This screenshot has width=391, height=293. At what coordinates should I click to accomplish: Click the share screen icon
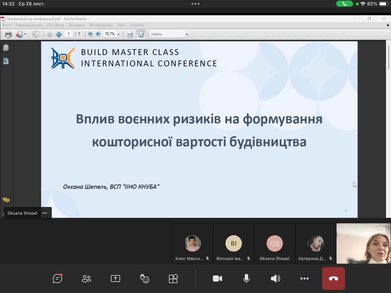(x=115, y=278)
